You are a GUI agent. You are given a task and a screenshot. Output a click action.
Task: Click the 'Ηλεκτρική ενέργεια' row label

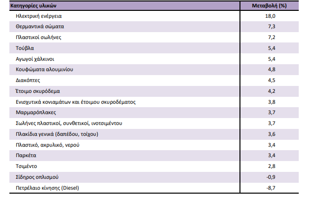(x=39, y=16)
